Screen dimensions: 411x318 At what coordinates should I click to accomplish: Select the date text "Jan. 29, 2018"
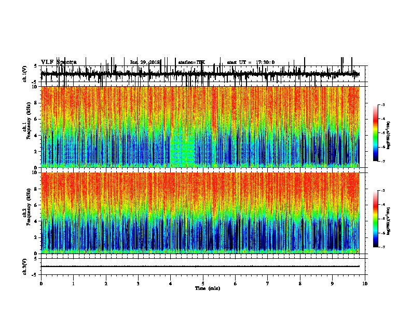(145, 62)
